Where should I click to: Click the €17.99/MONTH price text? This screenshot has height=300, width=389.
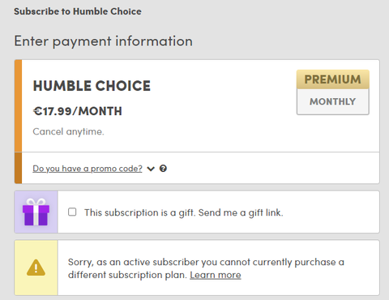pos(78,111)
